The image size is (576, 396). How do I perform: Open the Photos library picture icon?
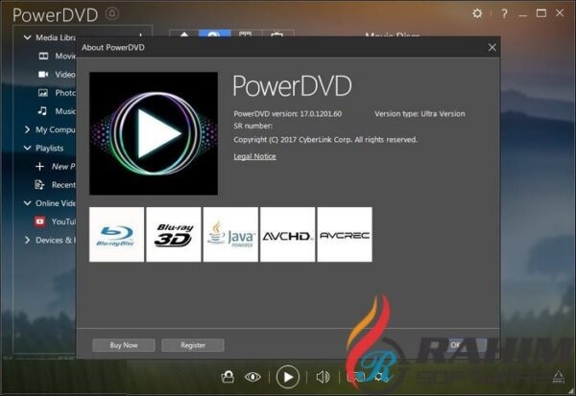point(43,92)
